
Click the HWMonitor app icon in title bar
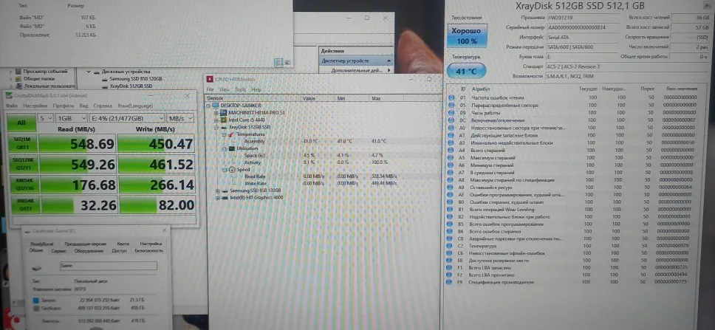tap(209, 79)
